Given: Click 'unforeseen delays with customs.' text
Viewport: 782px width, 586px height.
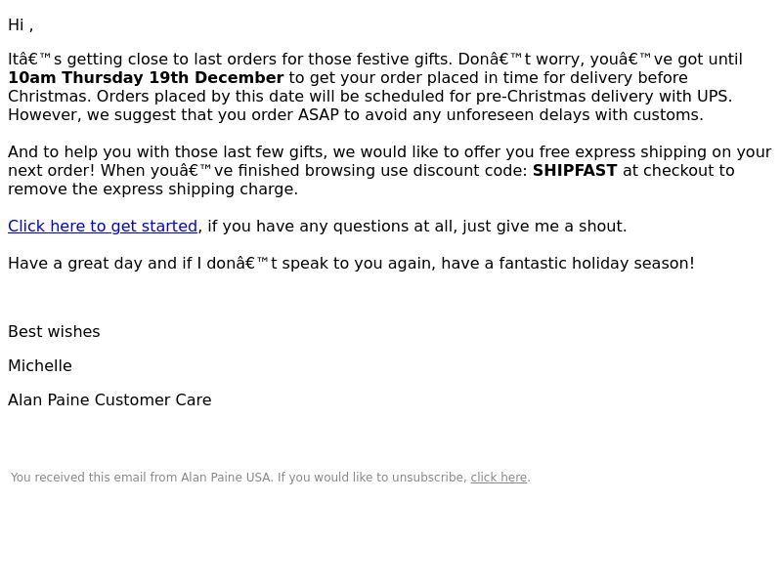Looking at the screenshot, I should [575, 115].
